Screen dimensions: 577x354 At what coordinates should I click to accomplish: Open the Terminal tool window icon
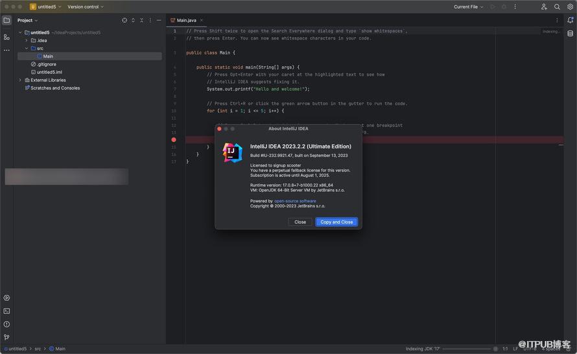point(6,311)
